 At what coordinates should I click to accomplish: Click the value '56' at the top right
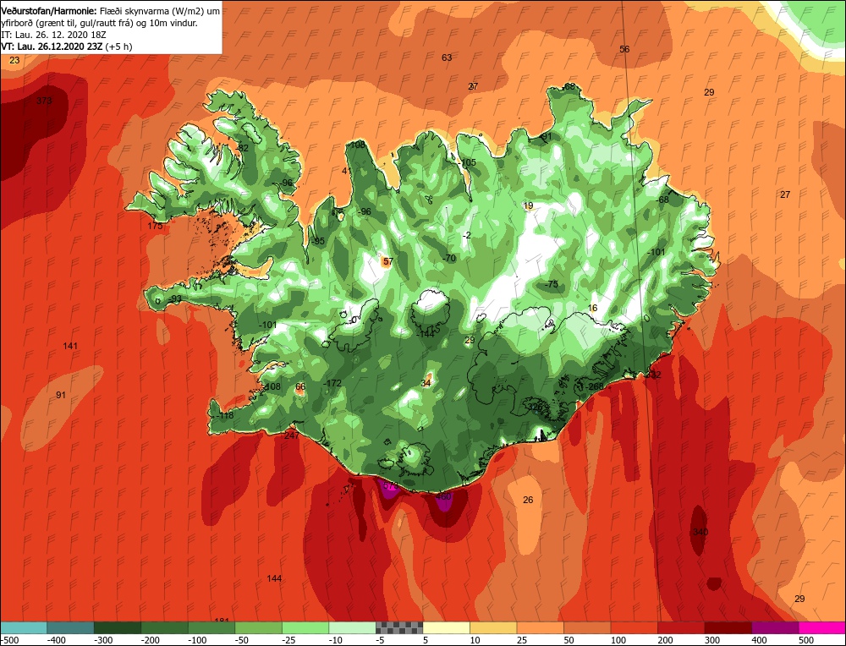tap(624, 49)
